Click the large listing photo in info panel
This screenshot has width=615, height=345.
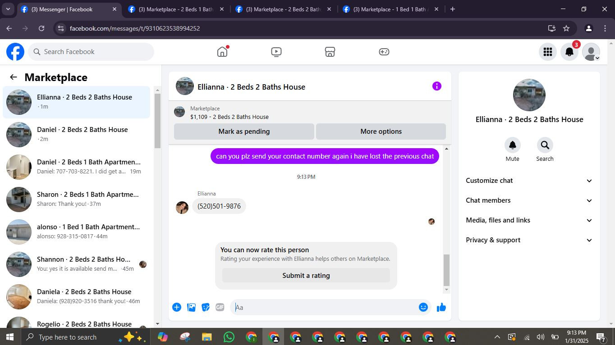[529, 95]
